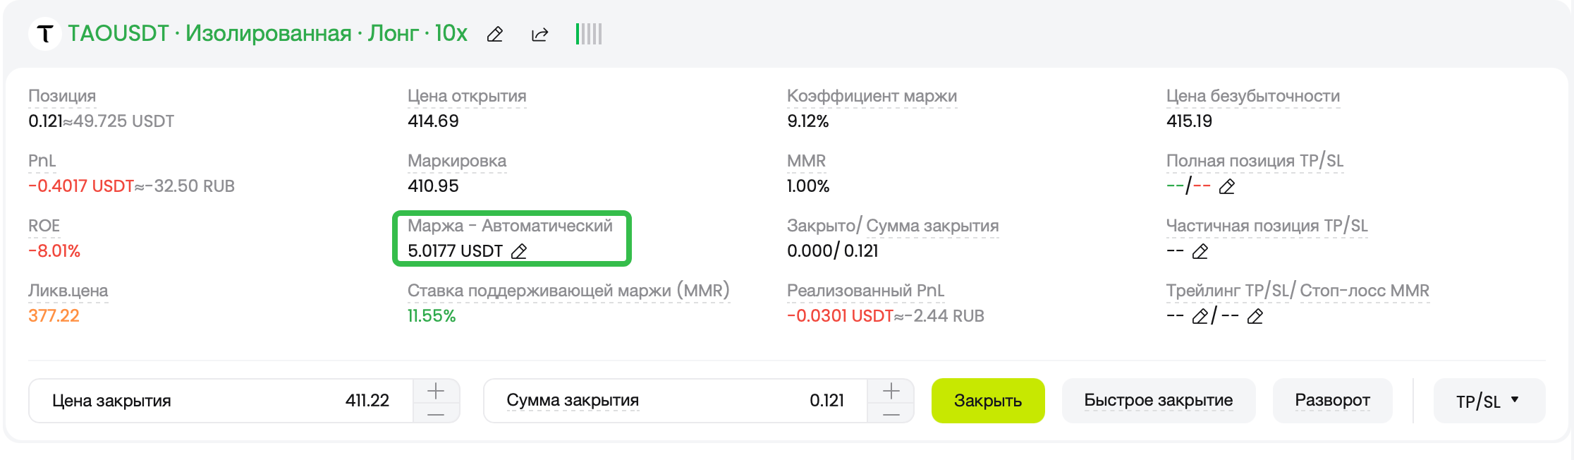Trigger the Разворот action
The image size is (1574, 460).
[1331, 400]
